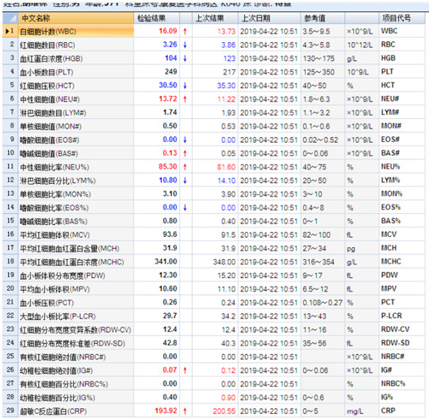Image resolution: width=429 pixels, height=420 pixels.
Task: Select row 淋巴细胞数目(LYM#)
Action: 213,113
